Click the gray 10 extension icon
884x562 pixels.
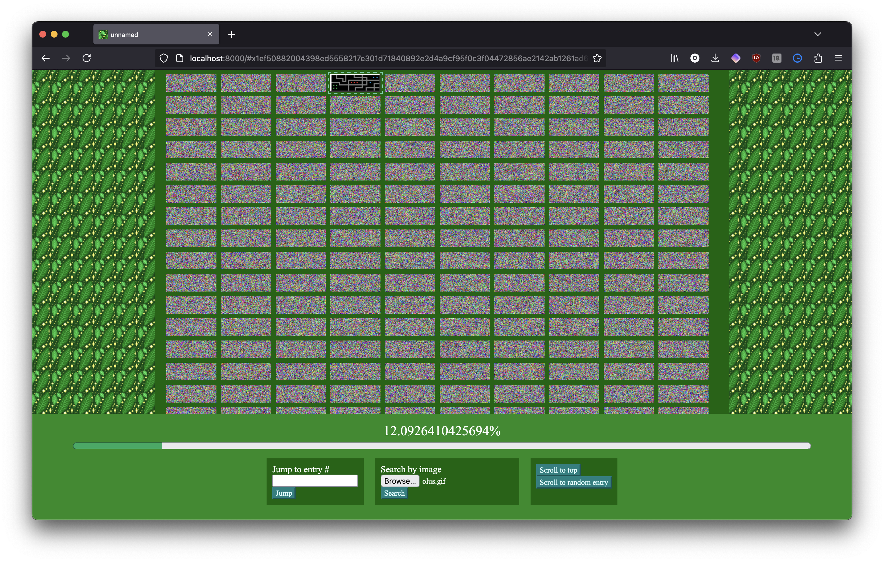[777, 58]
